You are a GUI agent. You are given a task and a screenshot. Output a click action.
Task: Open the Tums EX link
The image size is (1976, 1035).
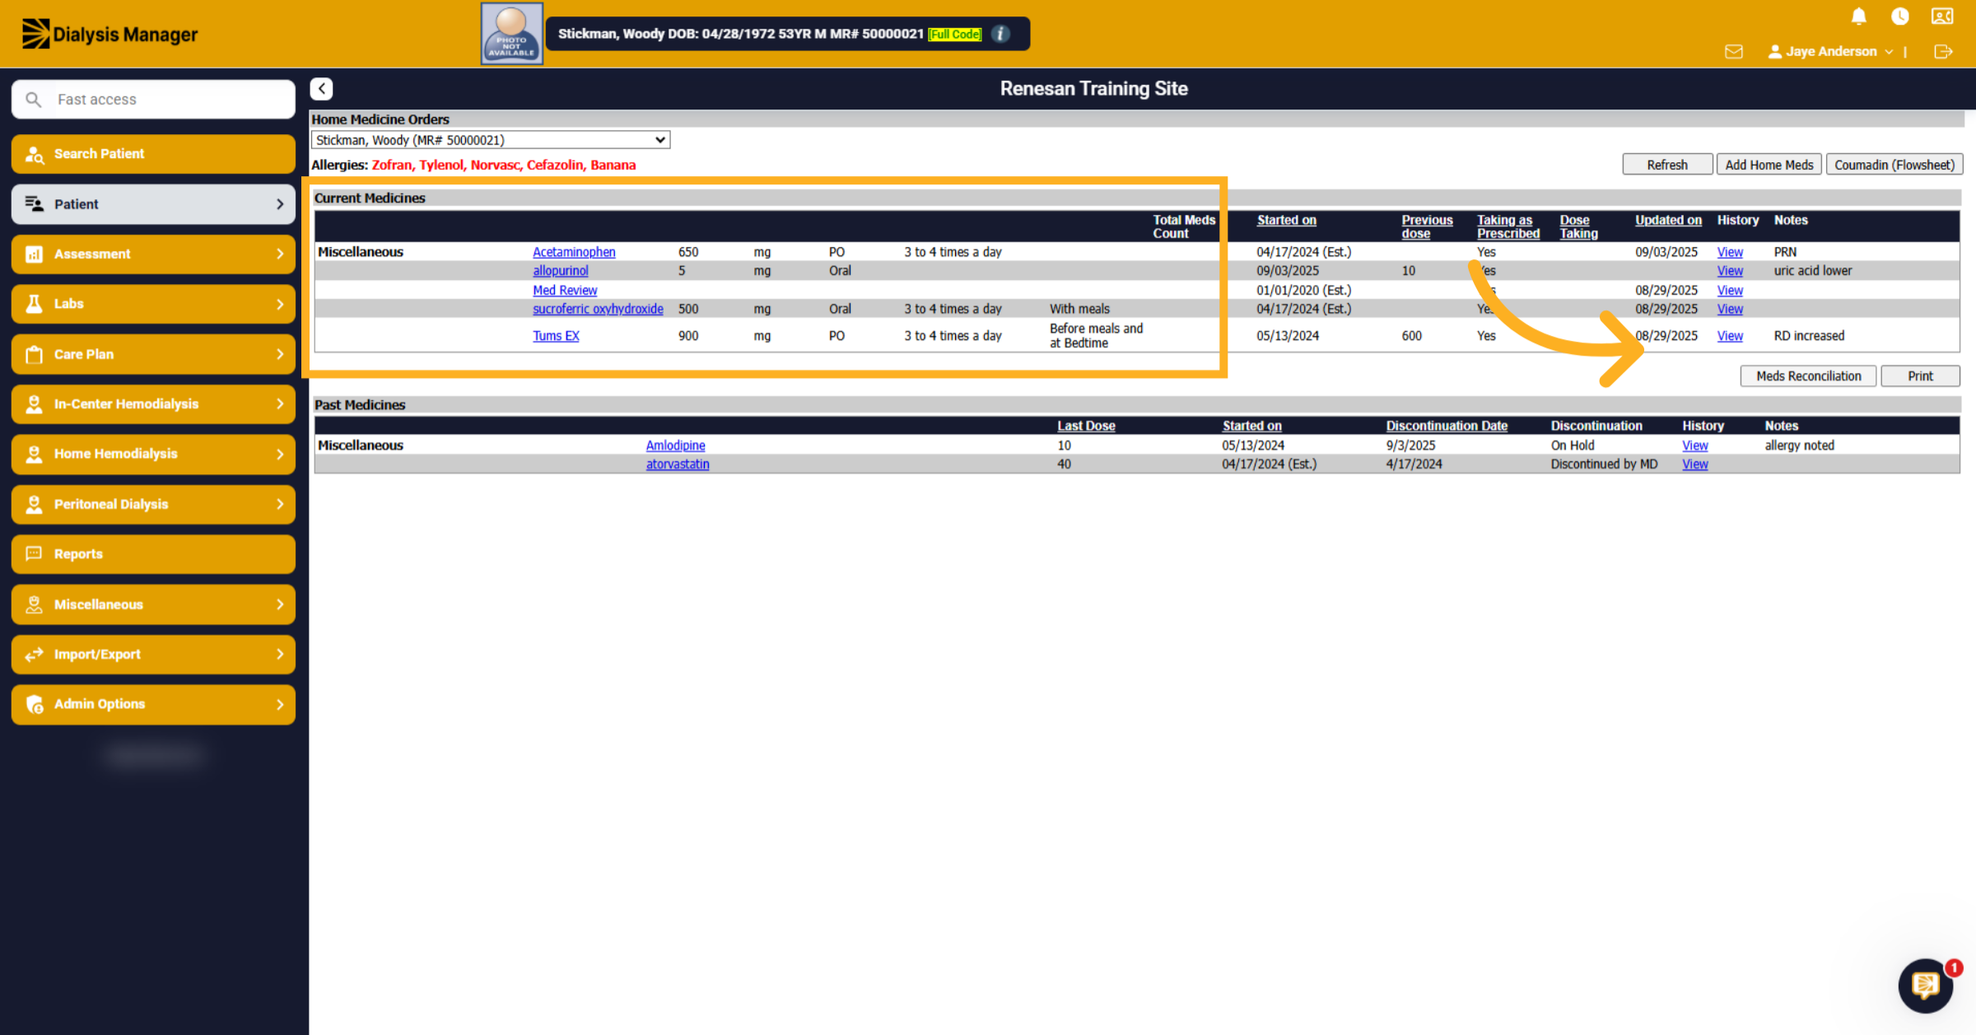click(556, 336)
